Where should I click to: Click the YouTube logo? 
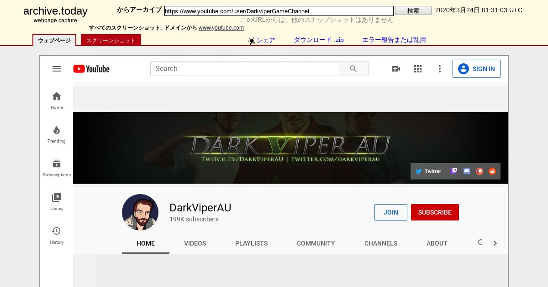point(91,69)
